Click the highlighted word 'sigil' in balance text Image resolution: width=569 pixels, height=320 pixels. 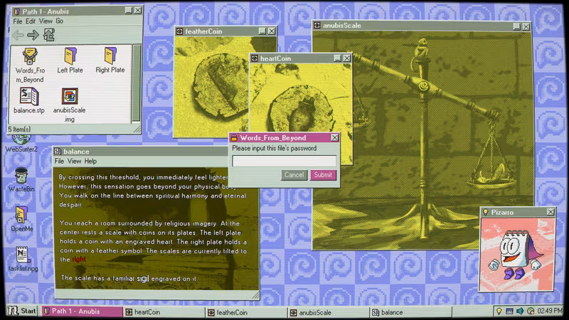tap(143, 279)
